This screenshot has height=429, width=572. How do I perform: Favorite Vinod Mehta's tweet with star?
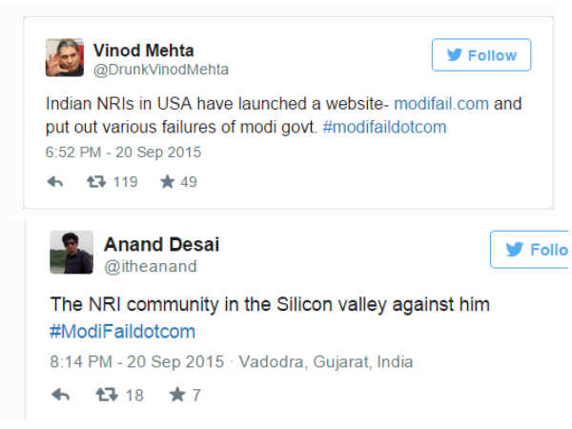pos(168,182)
